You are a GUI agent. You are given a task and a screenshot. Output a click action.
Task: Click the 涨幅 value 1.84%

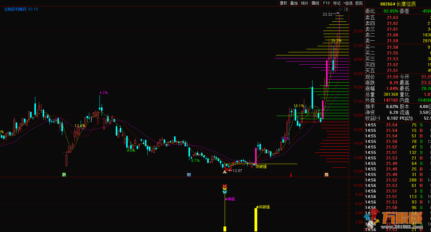coord(392,88)
